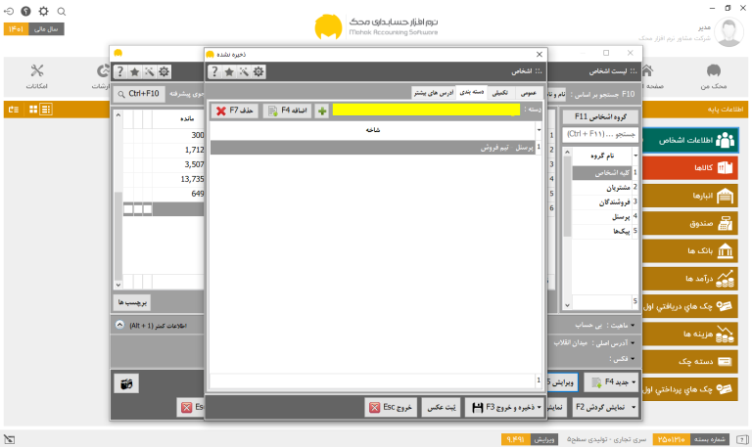This screenshot has height=447, width=752.
Task: Open the gear settings icon in اشخاص dialog
Action: 258,71
